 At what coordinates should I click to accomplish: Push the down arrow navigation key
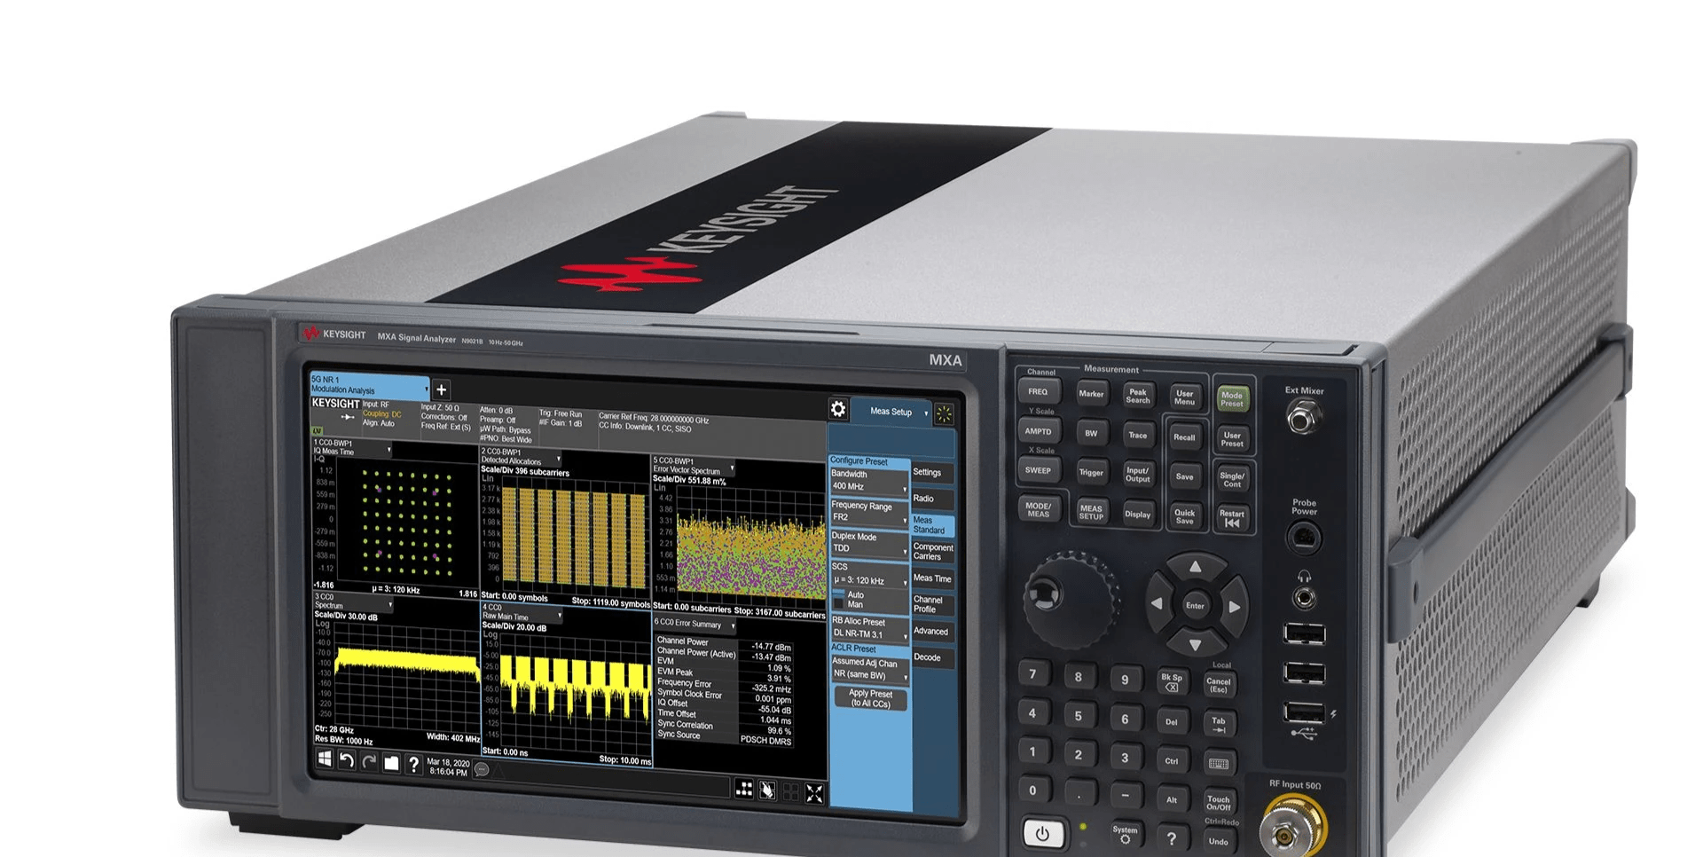(1196, 645)
